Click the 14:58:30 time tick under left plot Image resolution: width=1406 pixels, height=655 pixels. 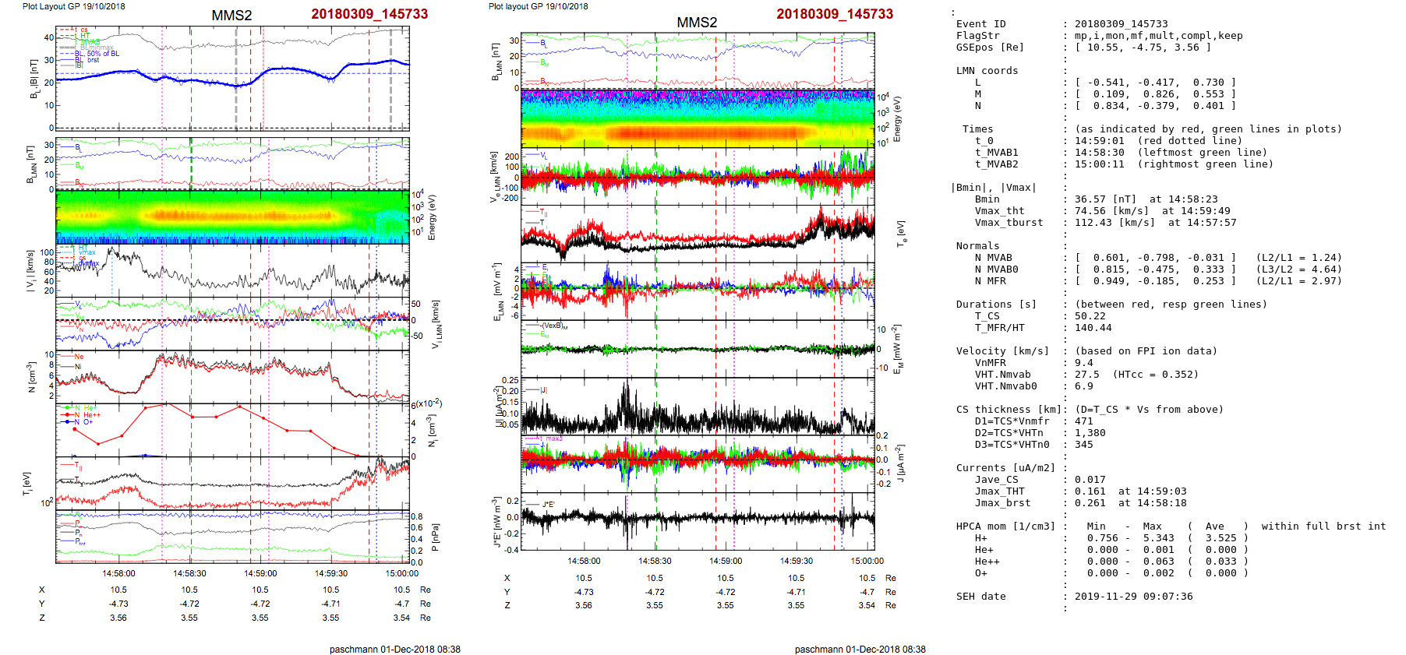(189, 573)
